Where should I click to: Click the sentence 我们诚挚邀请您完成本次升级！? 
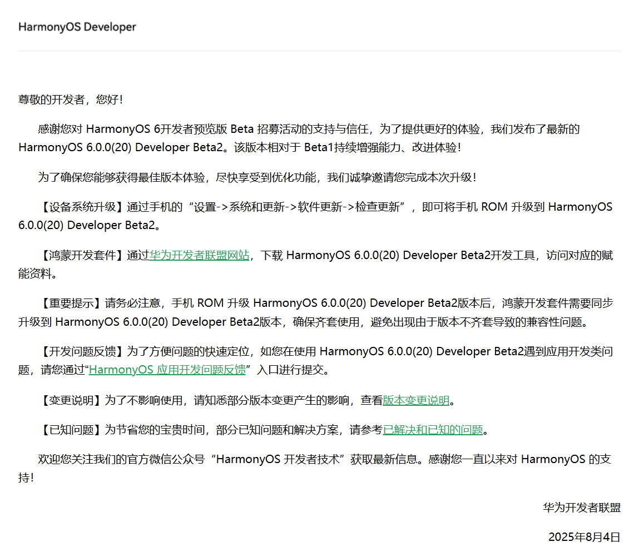(x=402, y=177)
